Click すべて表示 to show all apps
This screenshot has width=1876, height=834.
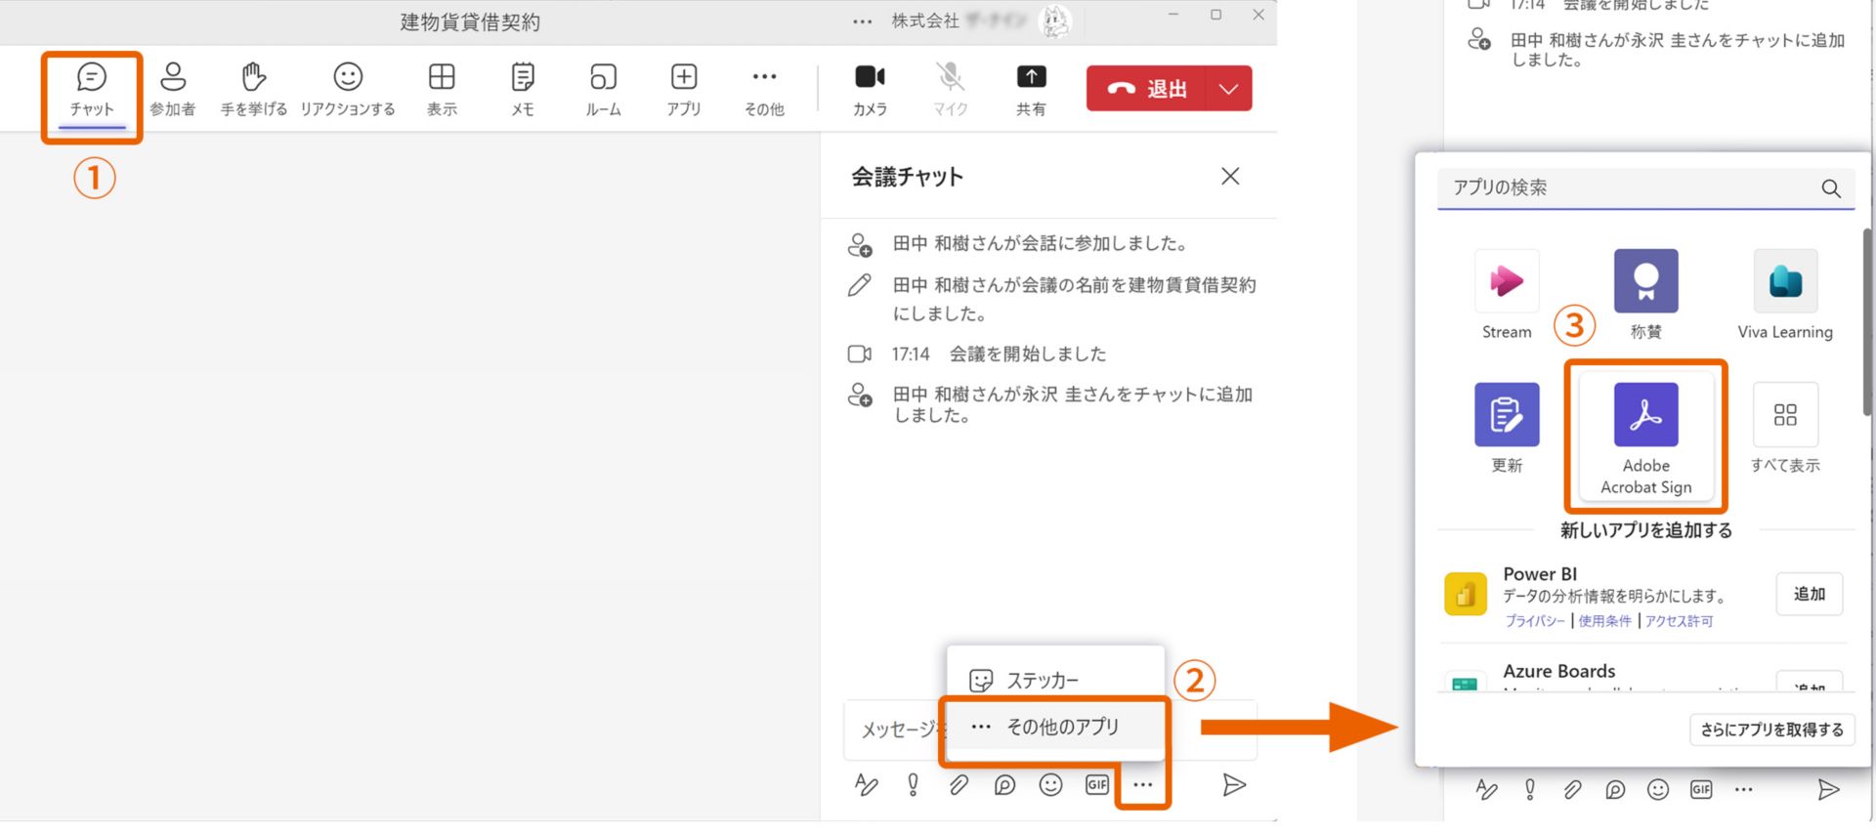click(x=1785, y=429)
